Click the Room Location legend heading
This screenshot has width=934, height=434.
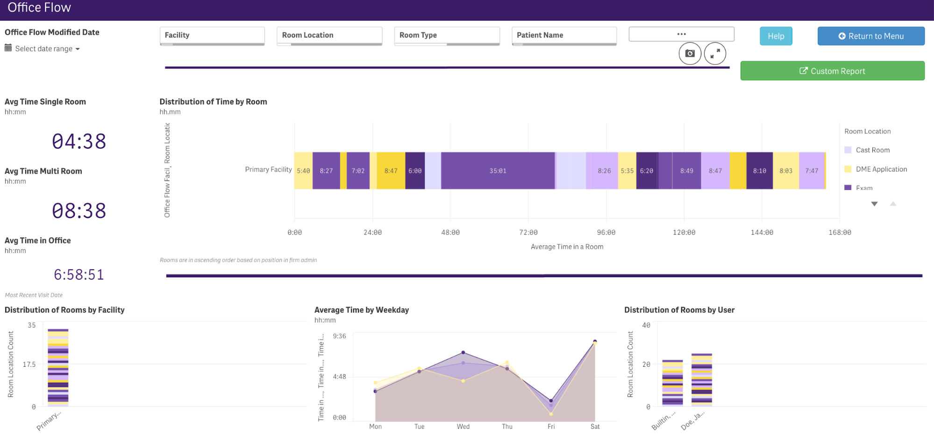(867, 131)
